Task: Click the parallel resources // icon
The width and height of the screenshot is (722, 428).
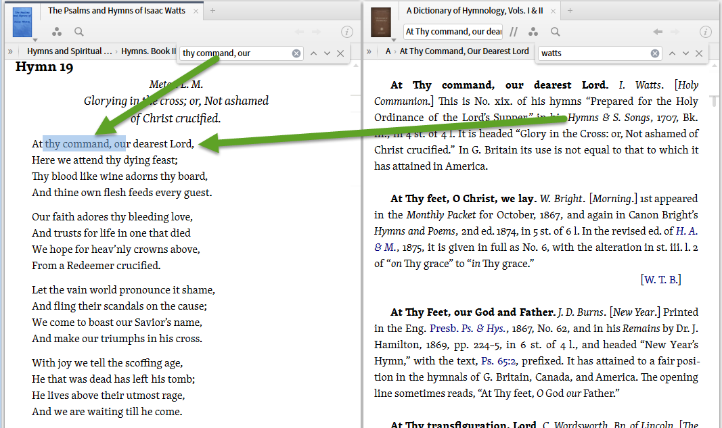Action: 514,31
